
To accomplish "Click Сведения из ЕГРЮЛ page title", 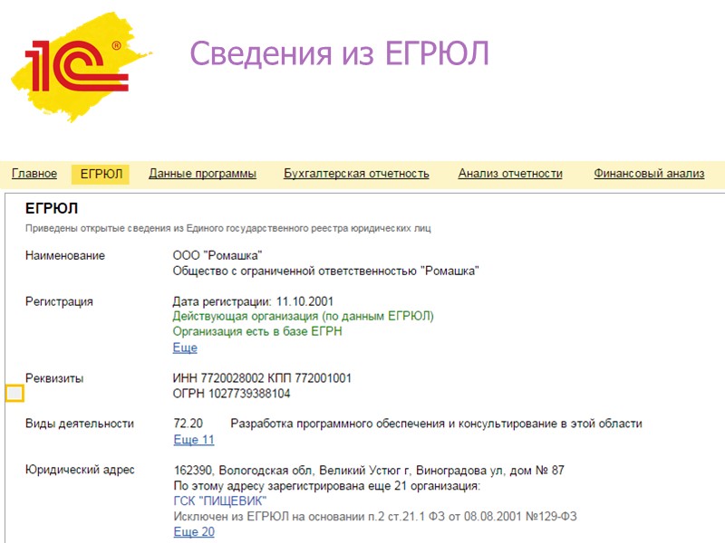I will (x=339, y=53).
